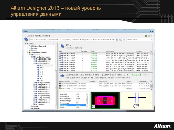Image resolution: width=174 pixels, height=130 pixels.
Task: Click the refresh vault icon
Action: (124, 40)
